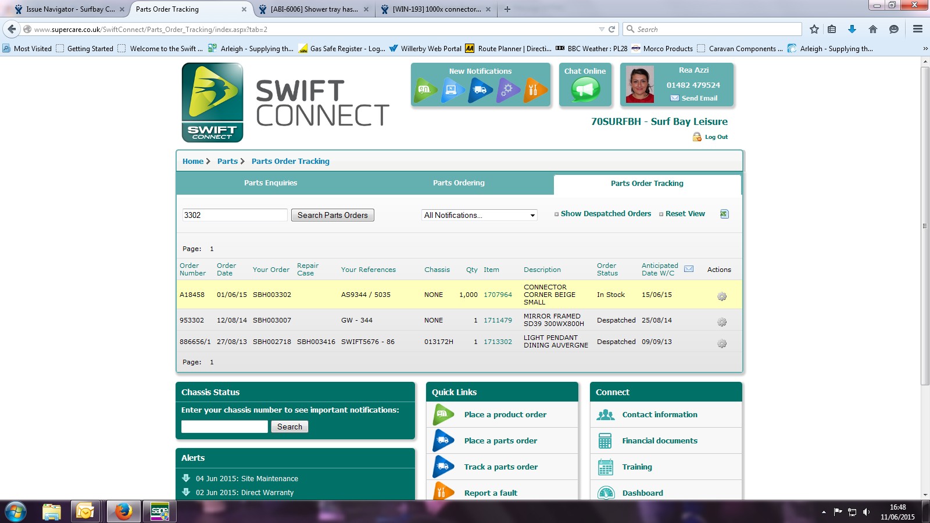Switch to the Parts Ordering tab

click(x=459, y=183)
